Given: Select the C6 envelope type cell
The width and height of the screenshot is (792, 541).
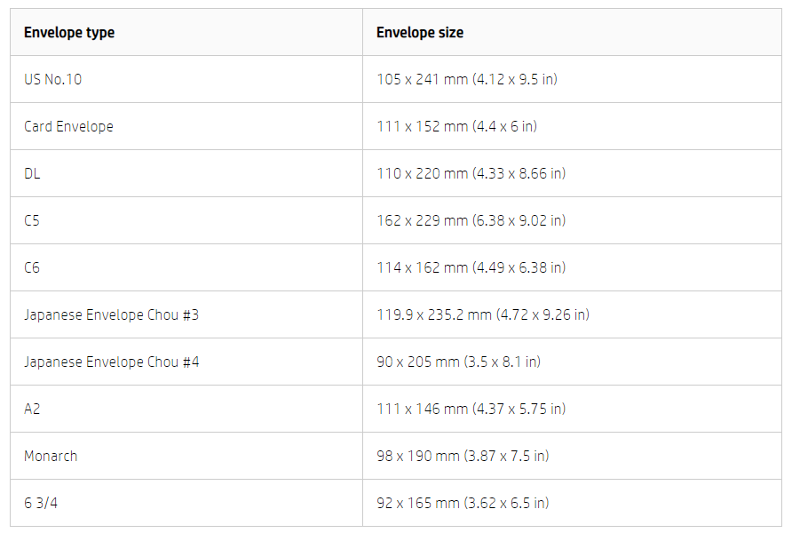Looking at the screenshot, I should click(33, 267).
